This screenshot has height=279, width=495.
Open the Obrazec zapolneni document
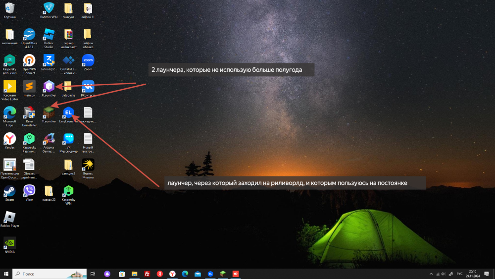(x=29, y=169)
